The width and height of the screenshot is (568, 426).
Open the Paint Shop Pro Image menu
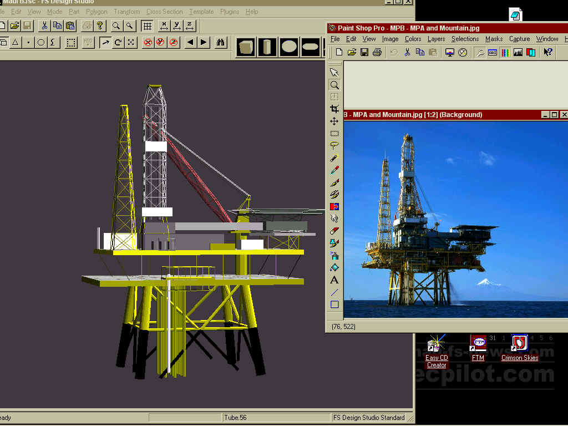(390, 39)
